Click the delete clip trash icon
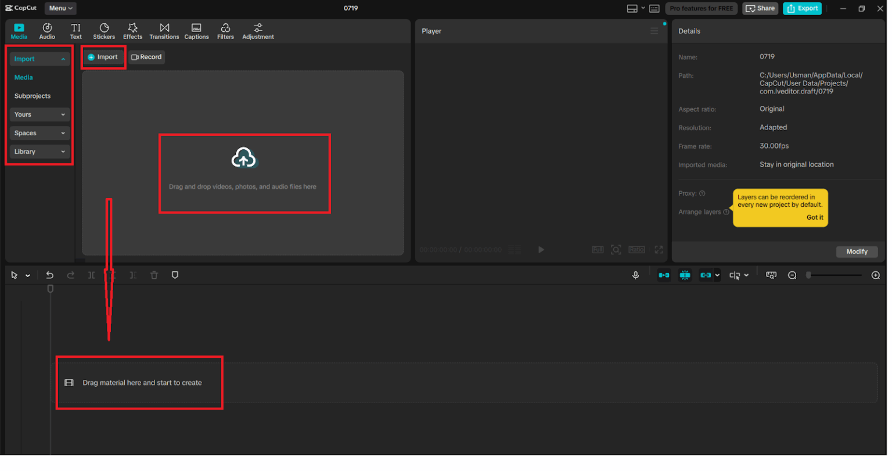This screenshot has height=471, width=892. click(x=154, y=275)
